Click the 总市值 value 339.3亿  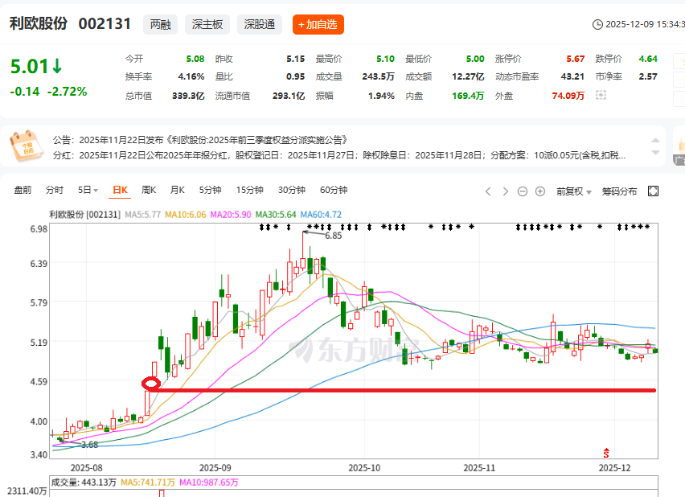click(188, 96)
